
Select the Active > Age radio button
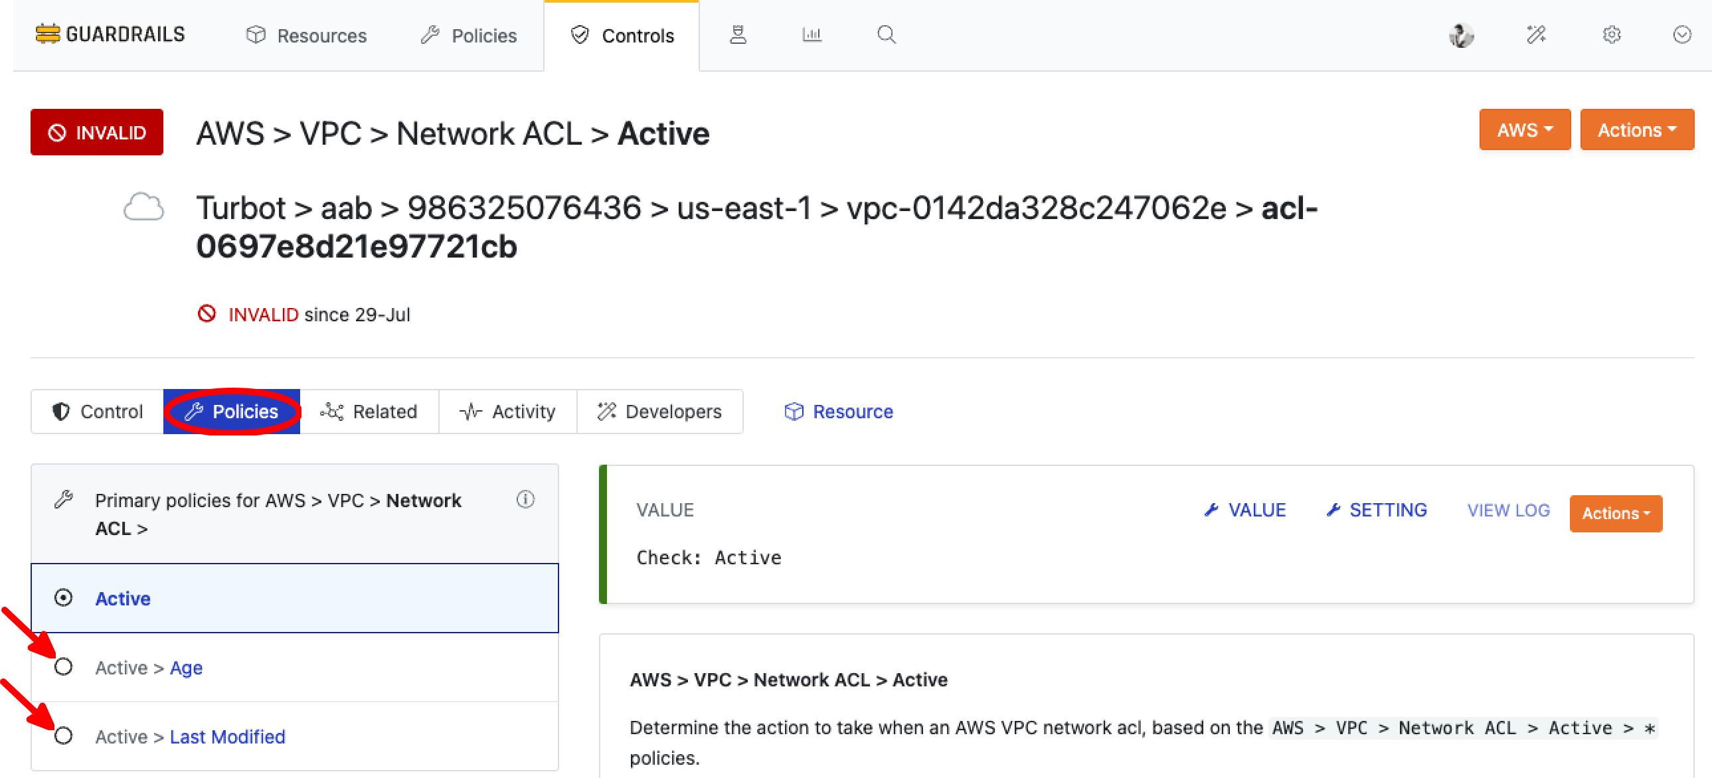[x=64, y=667]
